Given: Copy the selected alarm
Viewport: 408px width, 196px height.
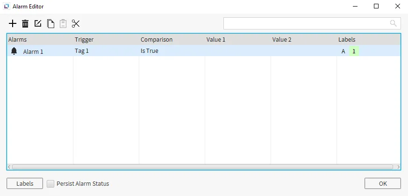Looking at the screenshot, I should 50,24.
